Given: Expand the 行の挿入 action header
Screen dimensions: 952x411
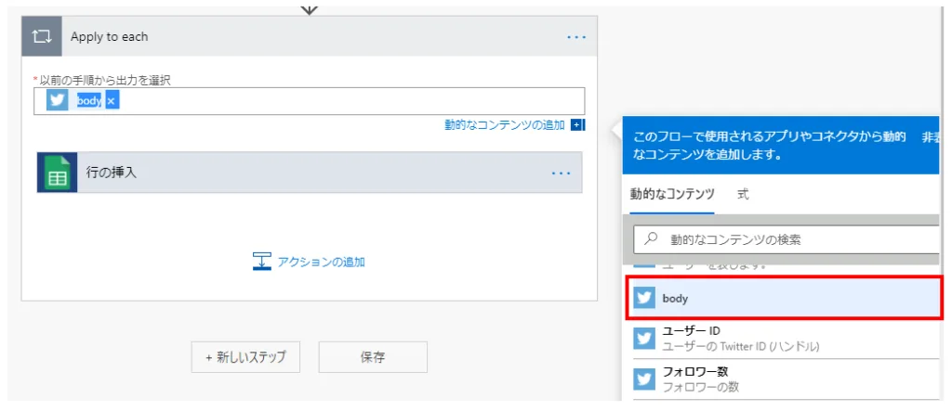Looking at the screenshot, I should click(x=310, y=173).
